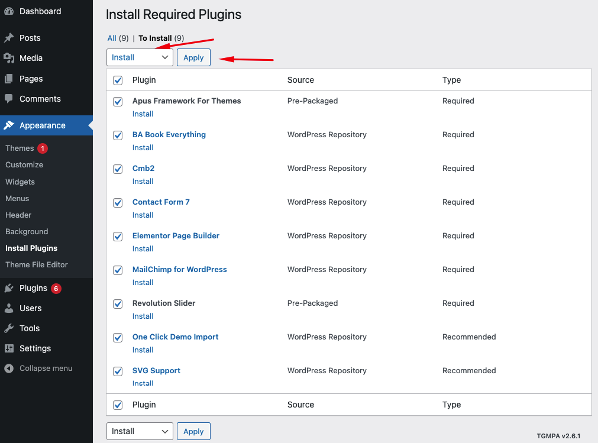Image resolution: width=598 pixels, height=443 pixels.
Task: Click the Tools wrench icon
Action: pyautogui.click(x=9, y=328)
